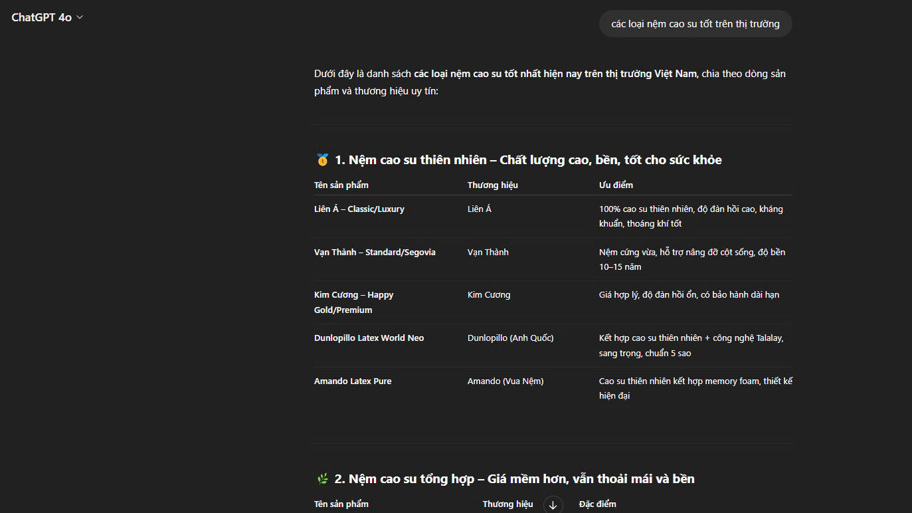Click product cell "Liên Á – Classic/Luxury"
The height and width of the screenshot is (513, 912).
click(359, 209)
